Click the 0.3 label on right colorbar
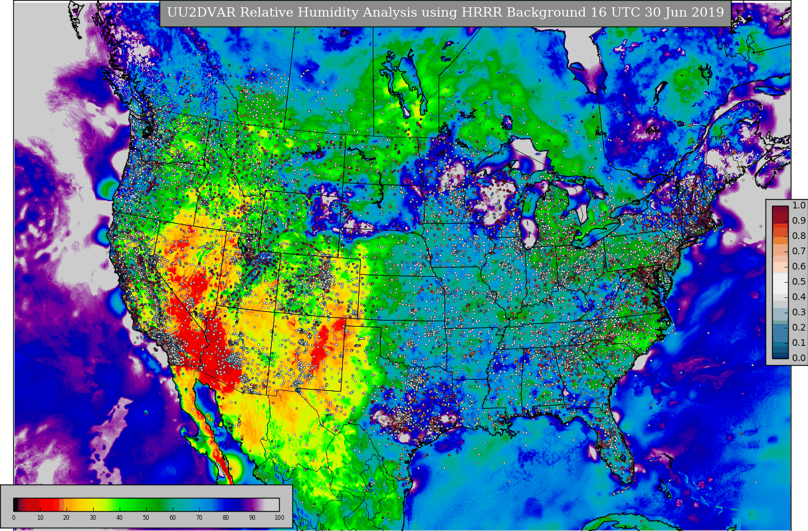 pos(799,313)
